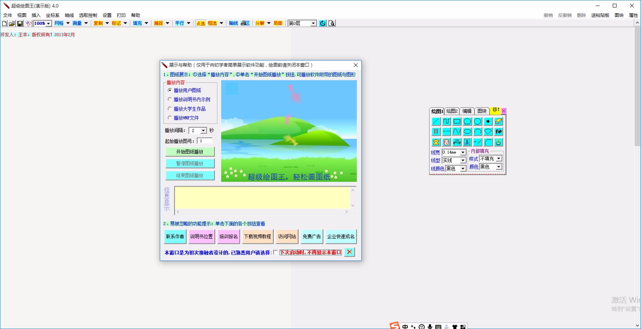Open the 帮助 menu
The height and width of the screenshot is (329, 641).
tap(136, 15)
